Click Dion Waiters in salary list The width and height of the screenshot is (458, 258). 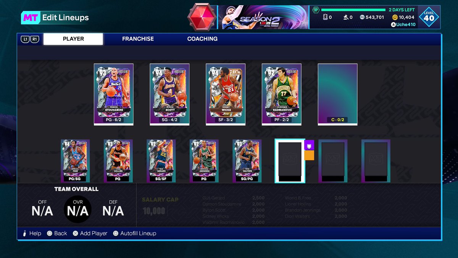[297, 216]
